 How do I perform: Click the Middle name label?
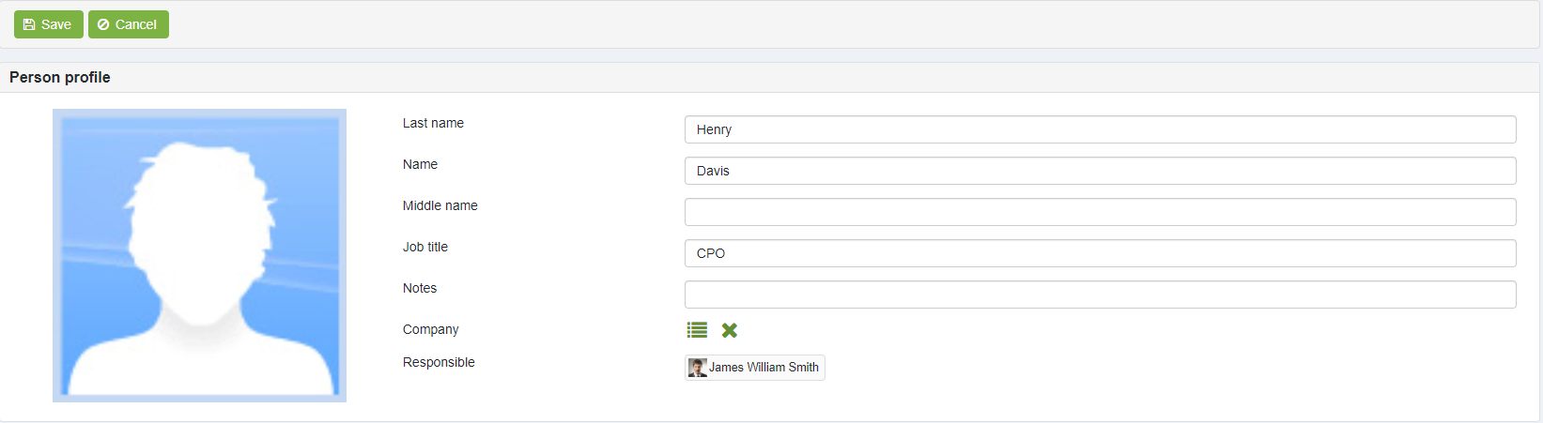440,205
